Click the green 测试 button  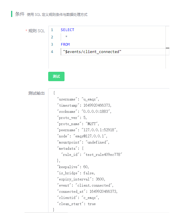coord(56,76)
